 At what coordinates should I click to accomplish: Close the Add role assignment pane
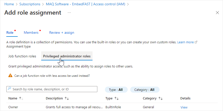pos(217,13)
